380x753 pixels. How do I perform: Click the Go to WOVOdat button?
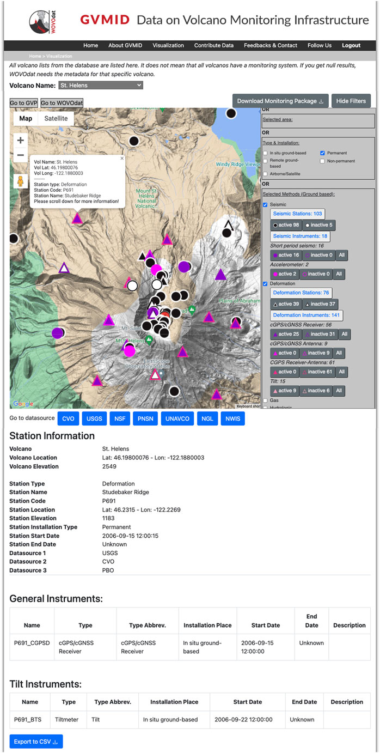[62, 103]
